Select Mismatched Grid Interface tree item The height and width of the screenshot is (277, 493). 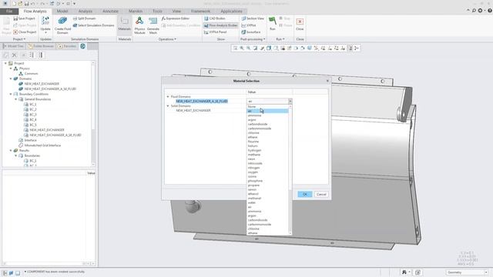point(42,145)
